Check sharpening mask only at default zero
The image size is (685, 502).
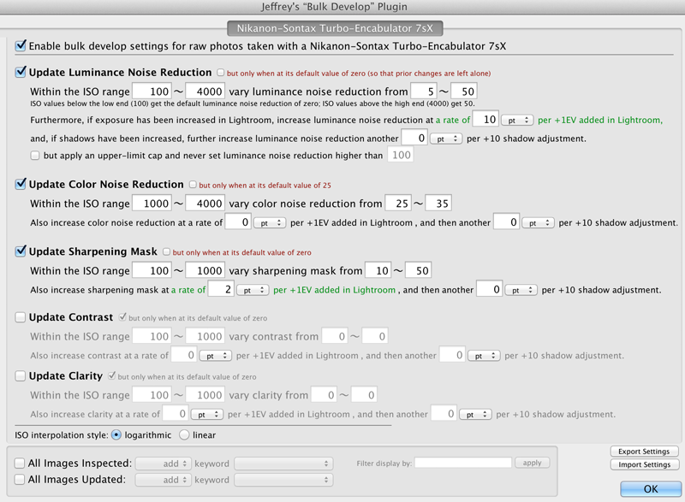166,252
